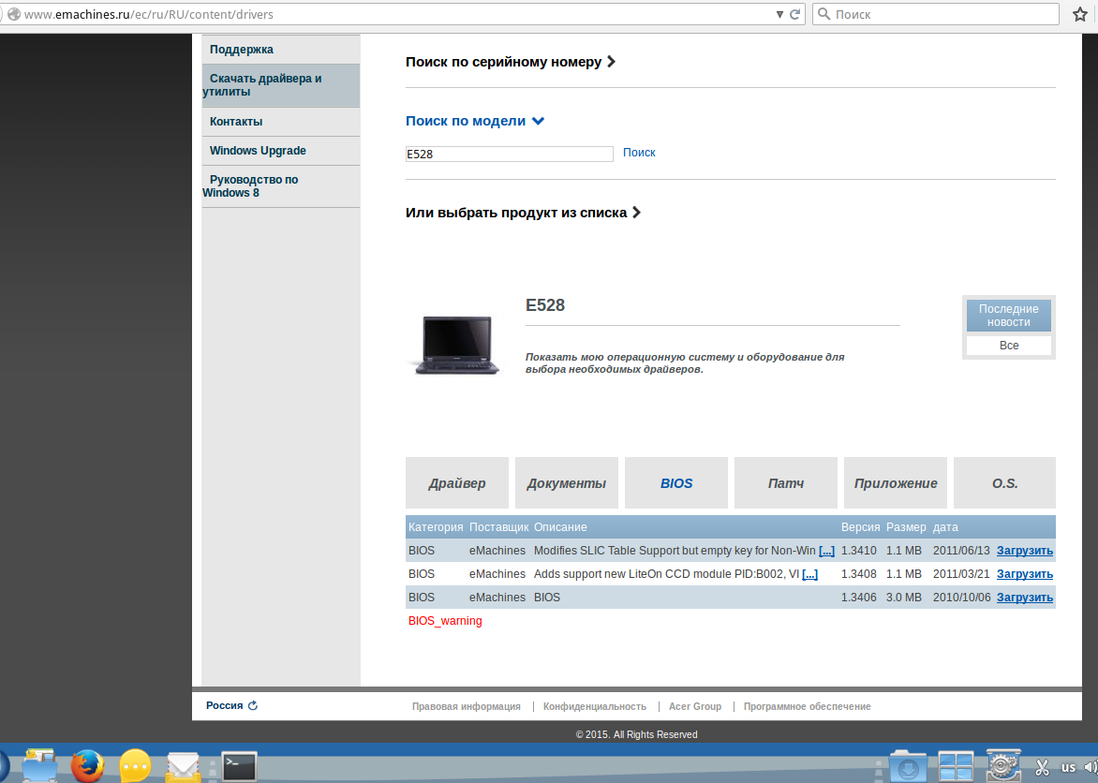Viewport: 1098px width, 783px height.
Task: Click the 'Размер' column header
Action: [x=906, y=526]
